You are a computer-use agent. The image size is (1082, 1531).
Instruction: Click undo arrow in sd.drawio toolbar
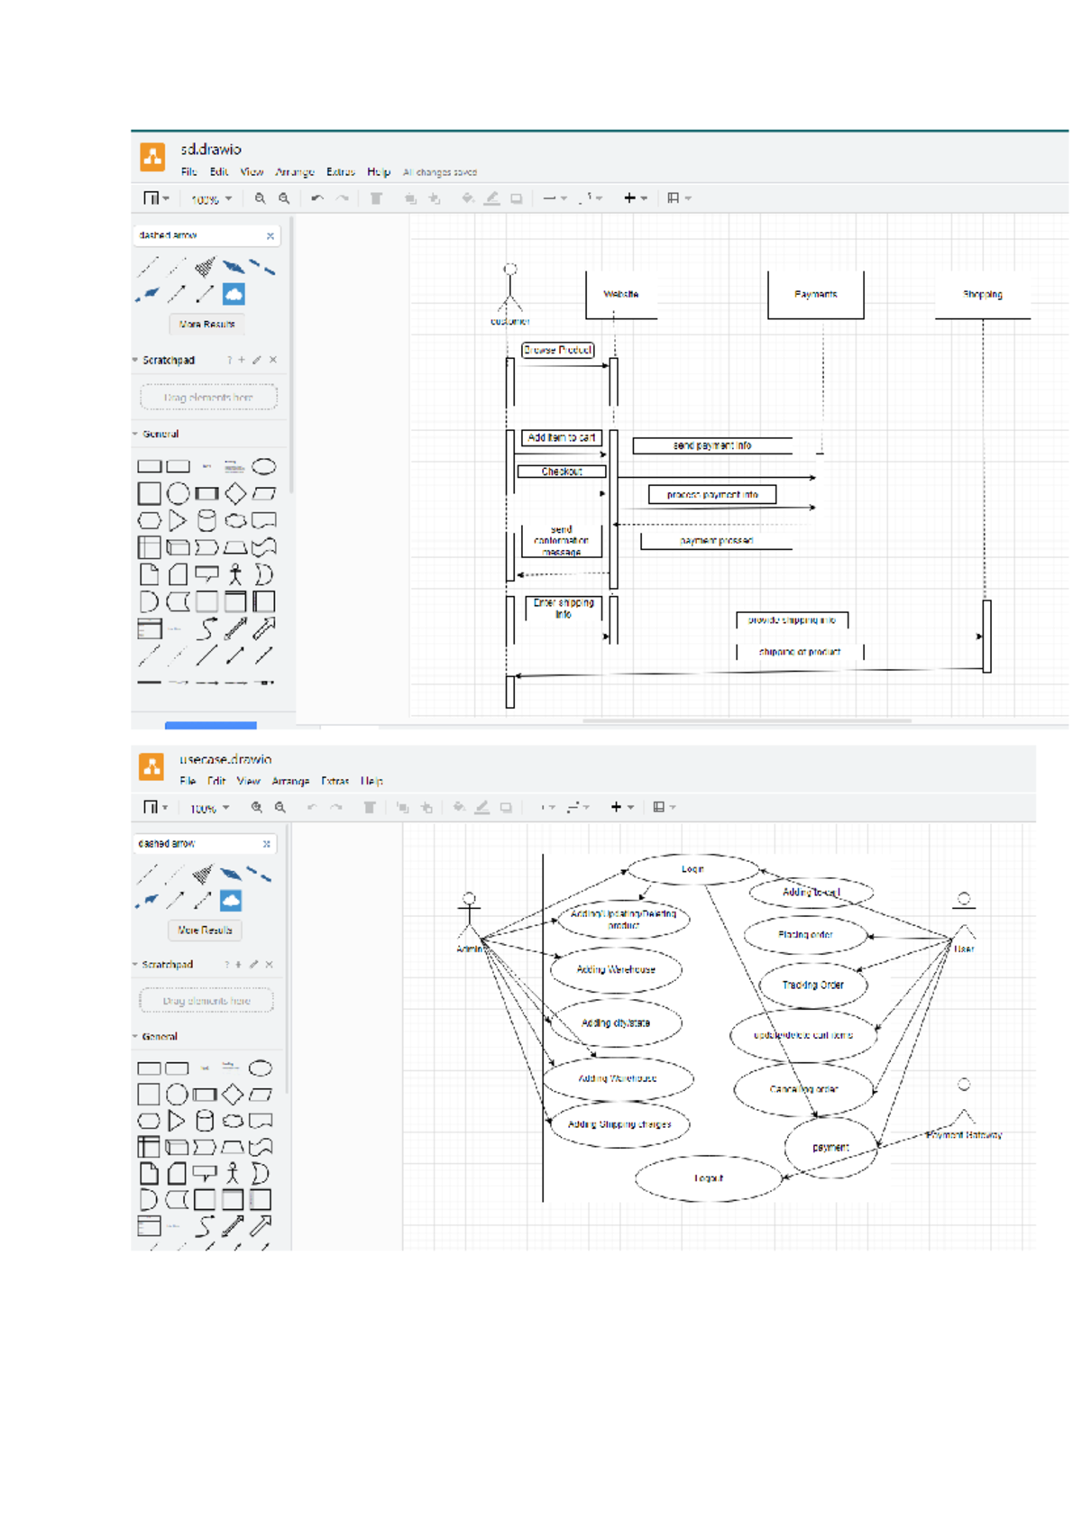316,198
